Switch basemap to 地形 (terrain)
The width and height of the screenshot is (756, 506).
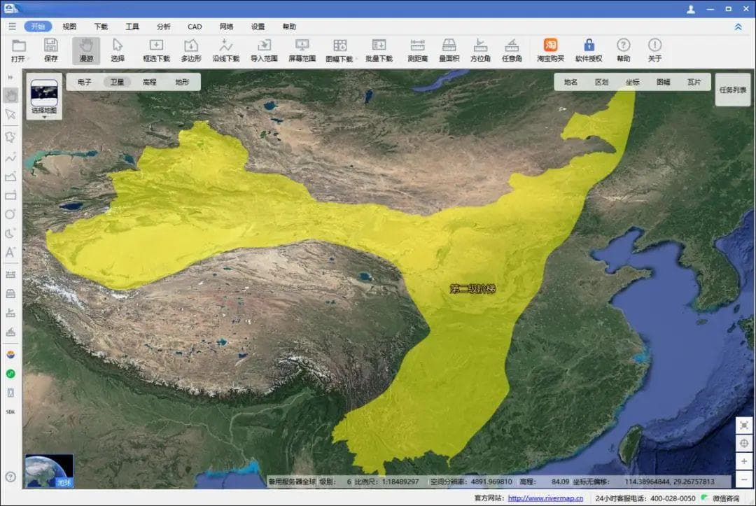(182, 83)
